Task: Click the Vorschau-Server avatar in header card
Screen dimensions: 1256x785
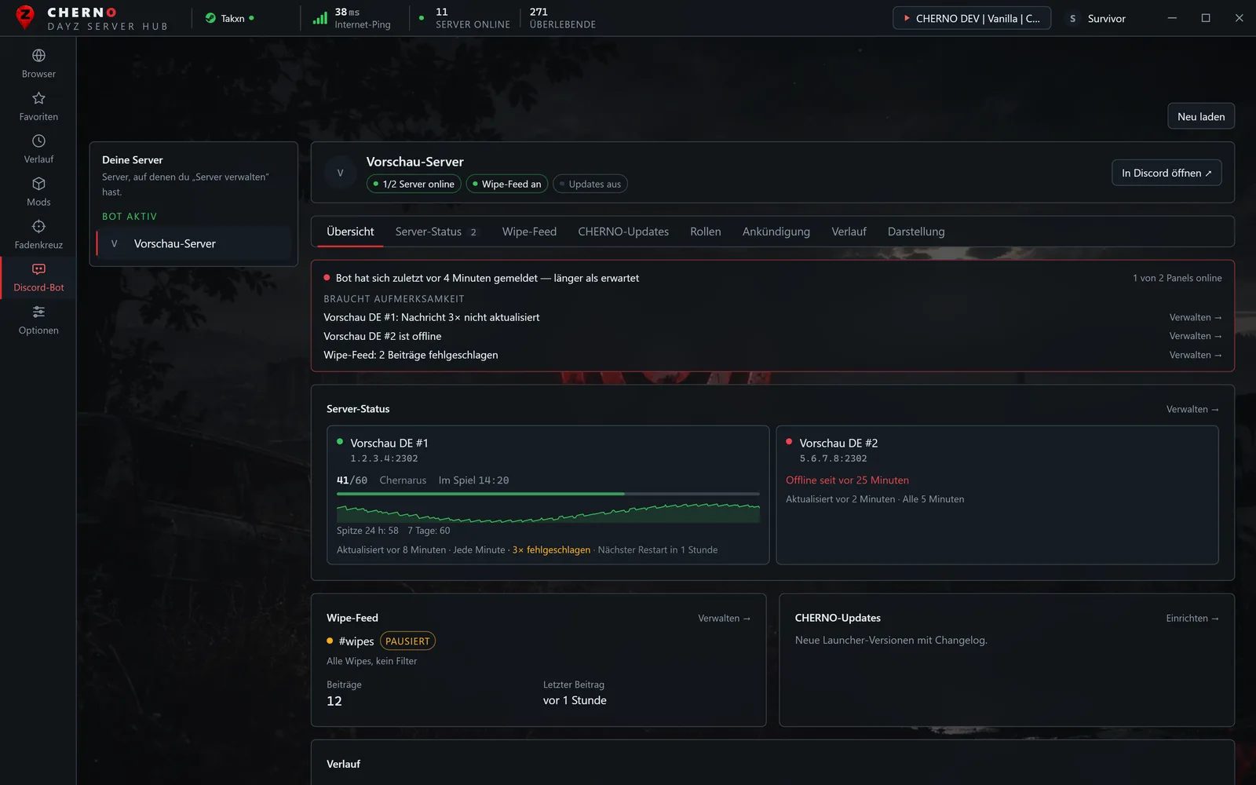Action: coord(340,173)
